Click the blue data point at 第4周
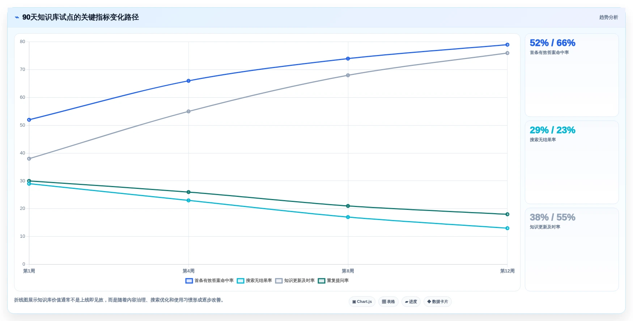Image resolution: width=633 pixels, height=321 pixels. 188,81
